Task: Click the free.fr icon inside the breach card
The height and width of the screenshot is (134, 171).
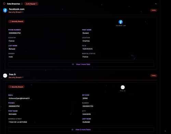Action: point(123,87)
